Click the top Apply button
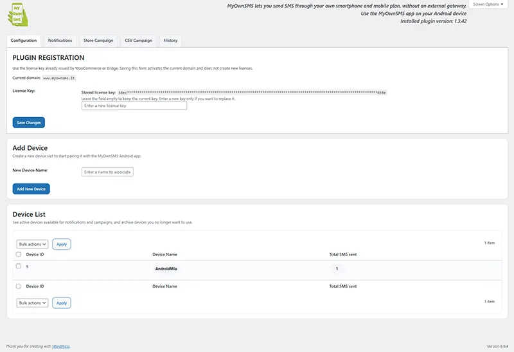This screenshot has height=352, width=514. (x=62, y=245)
